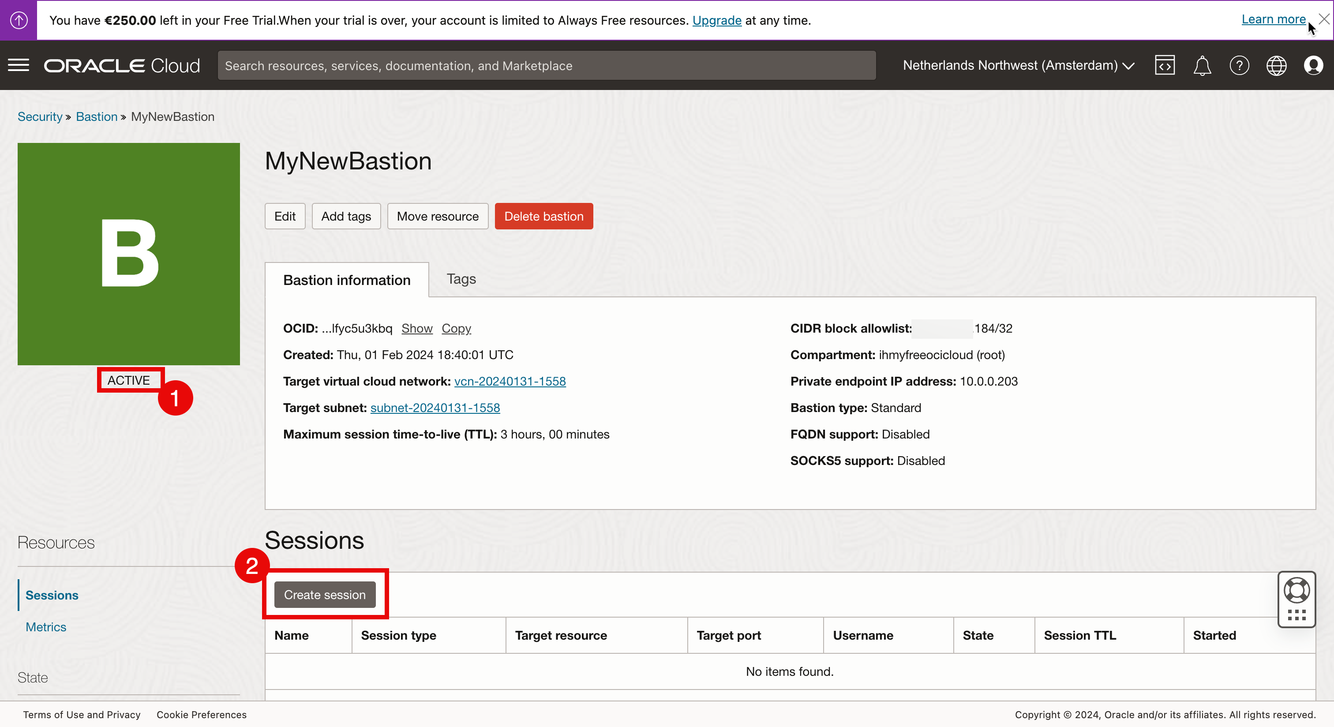Click the Create session button
Viewport: 1334px width, 727px height.
click(x=325, y=595)
